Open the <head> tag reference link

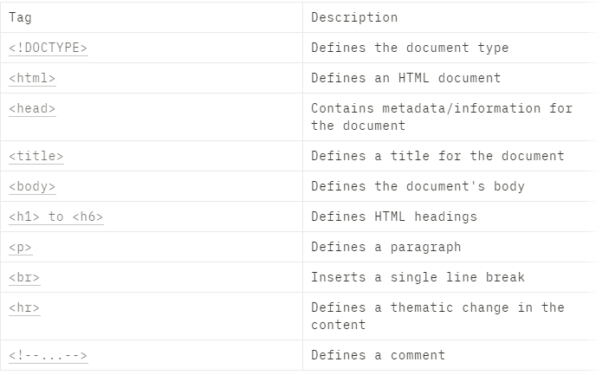[x=32, y=108]
